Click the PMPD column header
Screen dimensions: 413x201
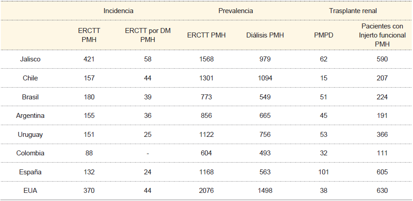pos(323,35)
